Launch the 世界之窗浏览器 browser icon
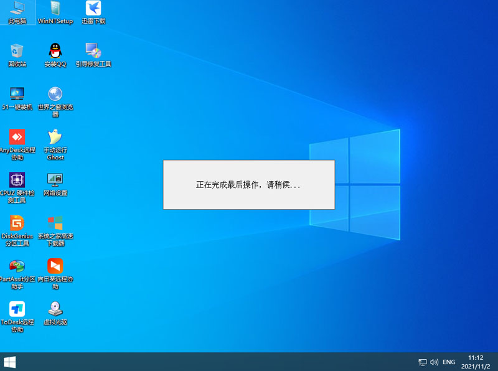The image size is (498, 371). (55, 94)
